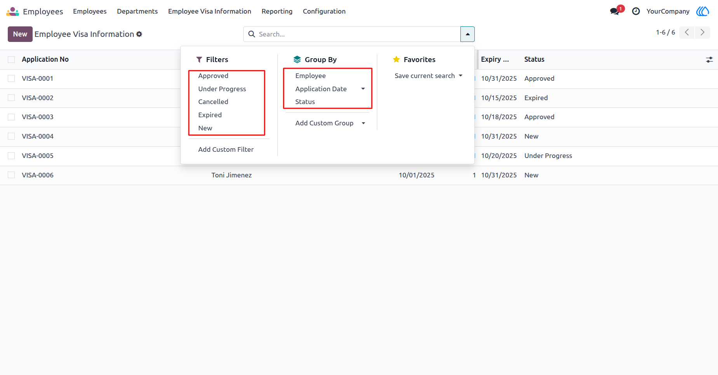The image size is (718, 375).
Task: Apply the New status filter
Action: coord(205,128)
